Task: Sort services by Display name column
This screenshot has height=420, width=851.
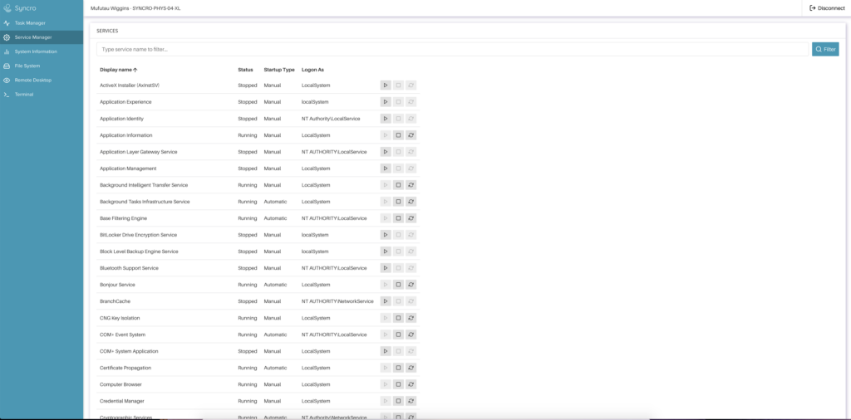Action: 119,70
